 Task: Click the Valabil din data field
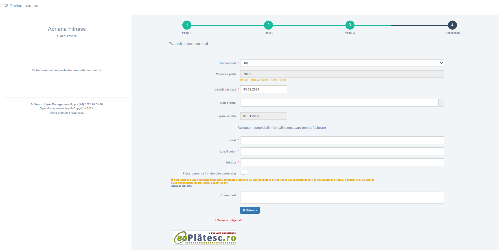264,89
